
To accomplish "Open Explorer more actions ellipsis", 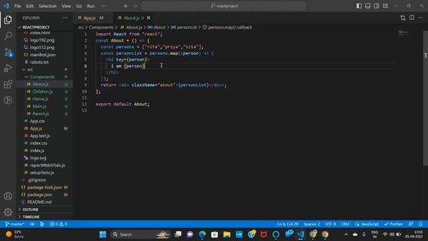I will point(65,18).
